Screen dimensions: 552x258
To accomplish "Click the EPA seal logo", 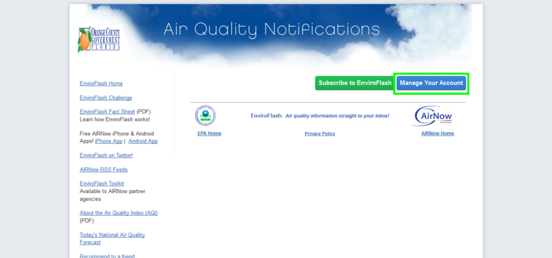I will coord(205,116).
